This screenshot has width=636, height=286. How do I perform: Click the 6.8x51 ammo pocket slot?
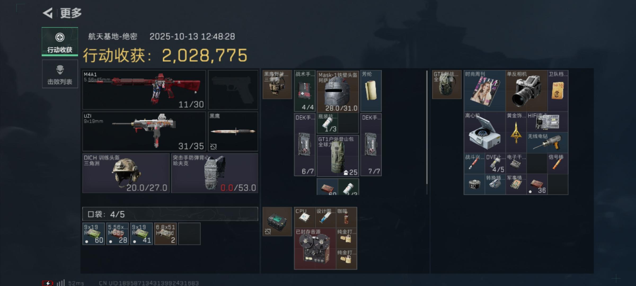[165, 234]
